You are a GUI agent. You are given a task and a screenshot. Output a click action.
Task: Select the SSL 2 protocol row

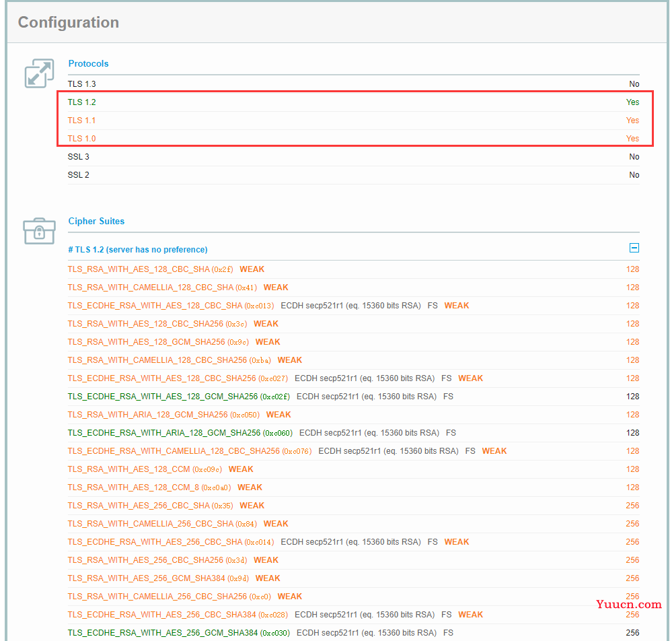(x=353, y=175)
